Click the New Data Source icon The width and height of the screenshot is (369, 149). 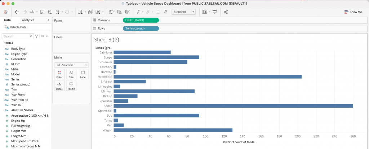click(x=50, y=12)
